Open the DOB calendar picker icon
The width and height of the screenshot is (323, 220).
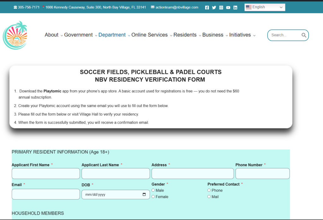[x=144, y=194]
